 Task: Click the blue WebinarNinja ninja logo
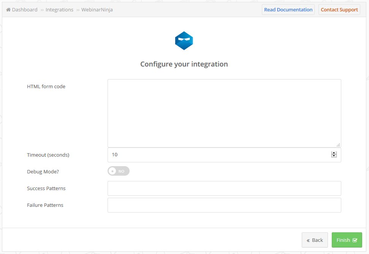184,41
